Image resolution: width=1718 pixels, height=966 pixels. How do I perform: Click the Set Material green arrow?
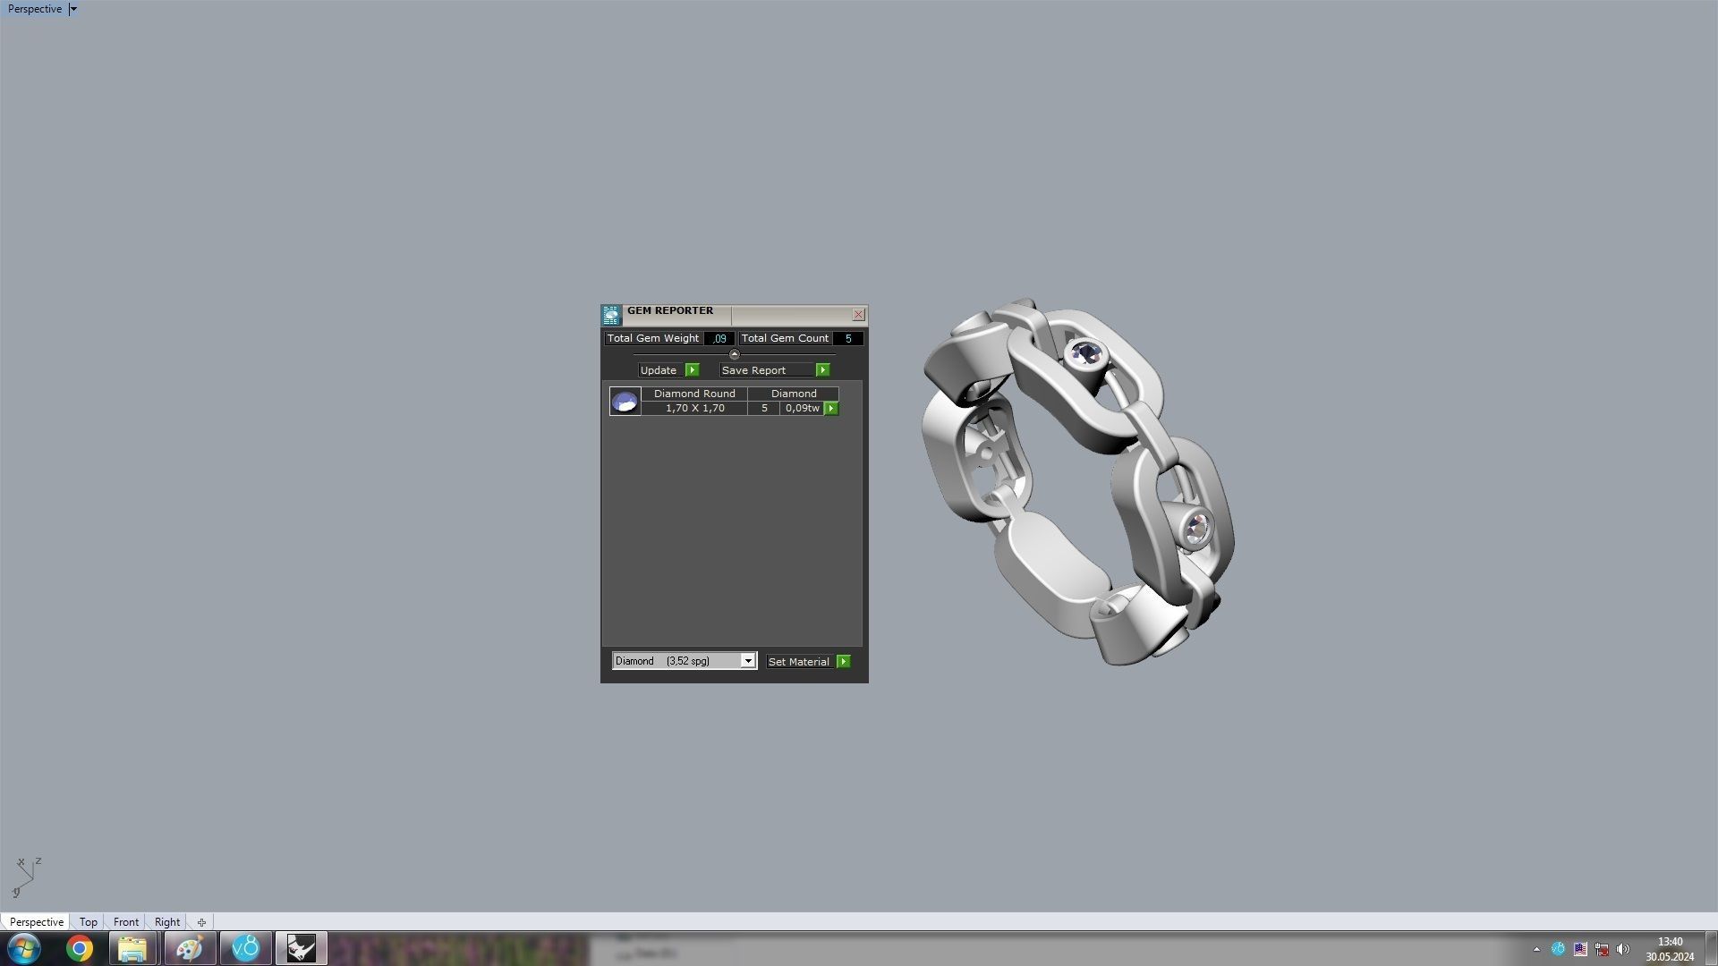pos(844,662)
